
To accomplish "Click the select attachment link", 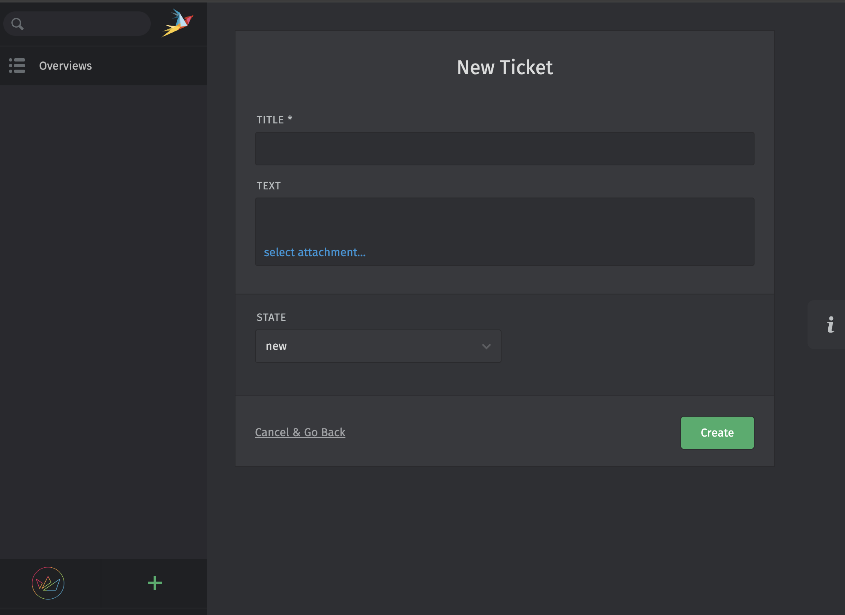I will tap(315, 252).
